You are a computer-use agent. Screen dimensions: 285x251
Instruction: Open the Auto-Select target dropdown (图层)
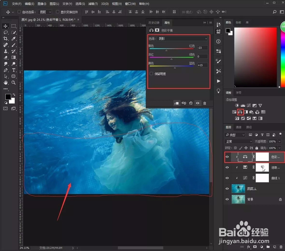point(45,12)
